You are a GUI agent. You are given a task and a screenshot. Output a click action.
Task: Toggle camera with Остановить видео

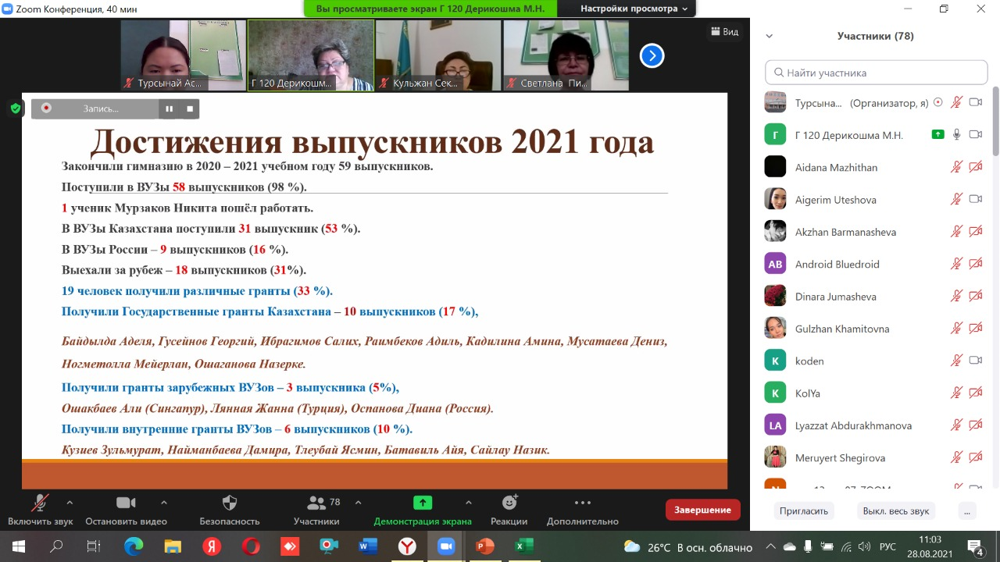click(x=126, y=503)
